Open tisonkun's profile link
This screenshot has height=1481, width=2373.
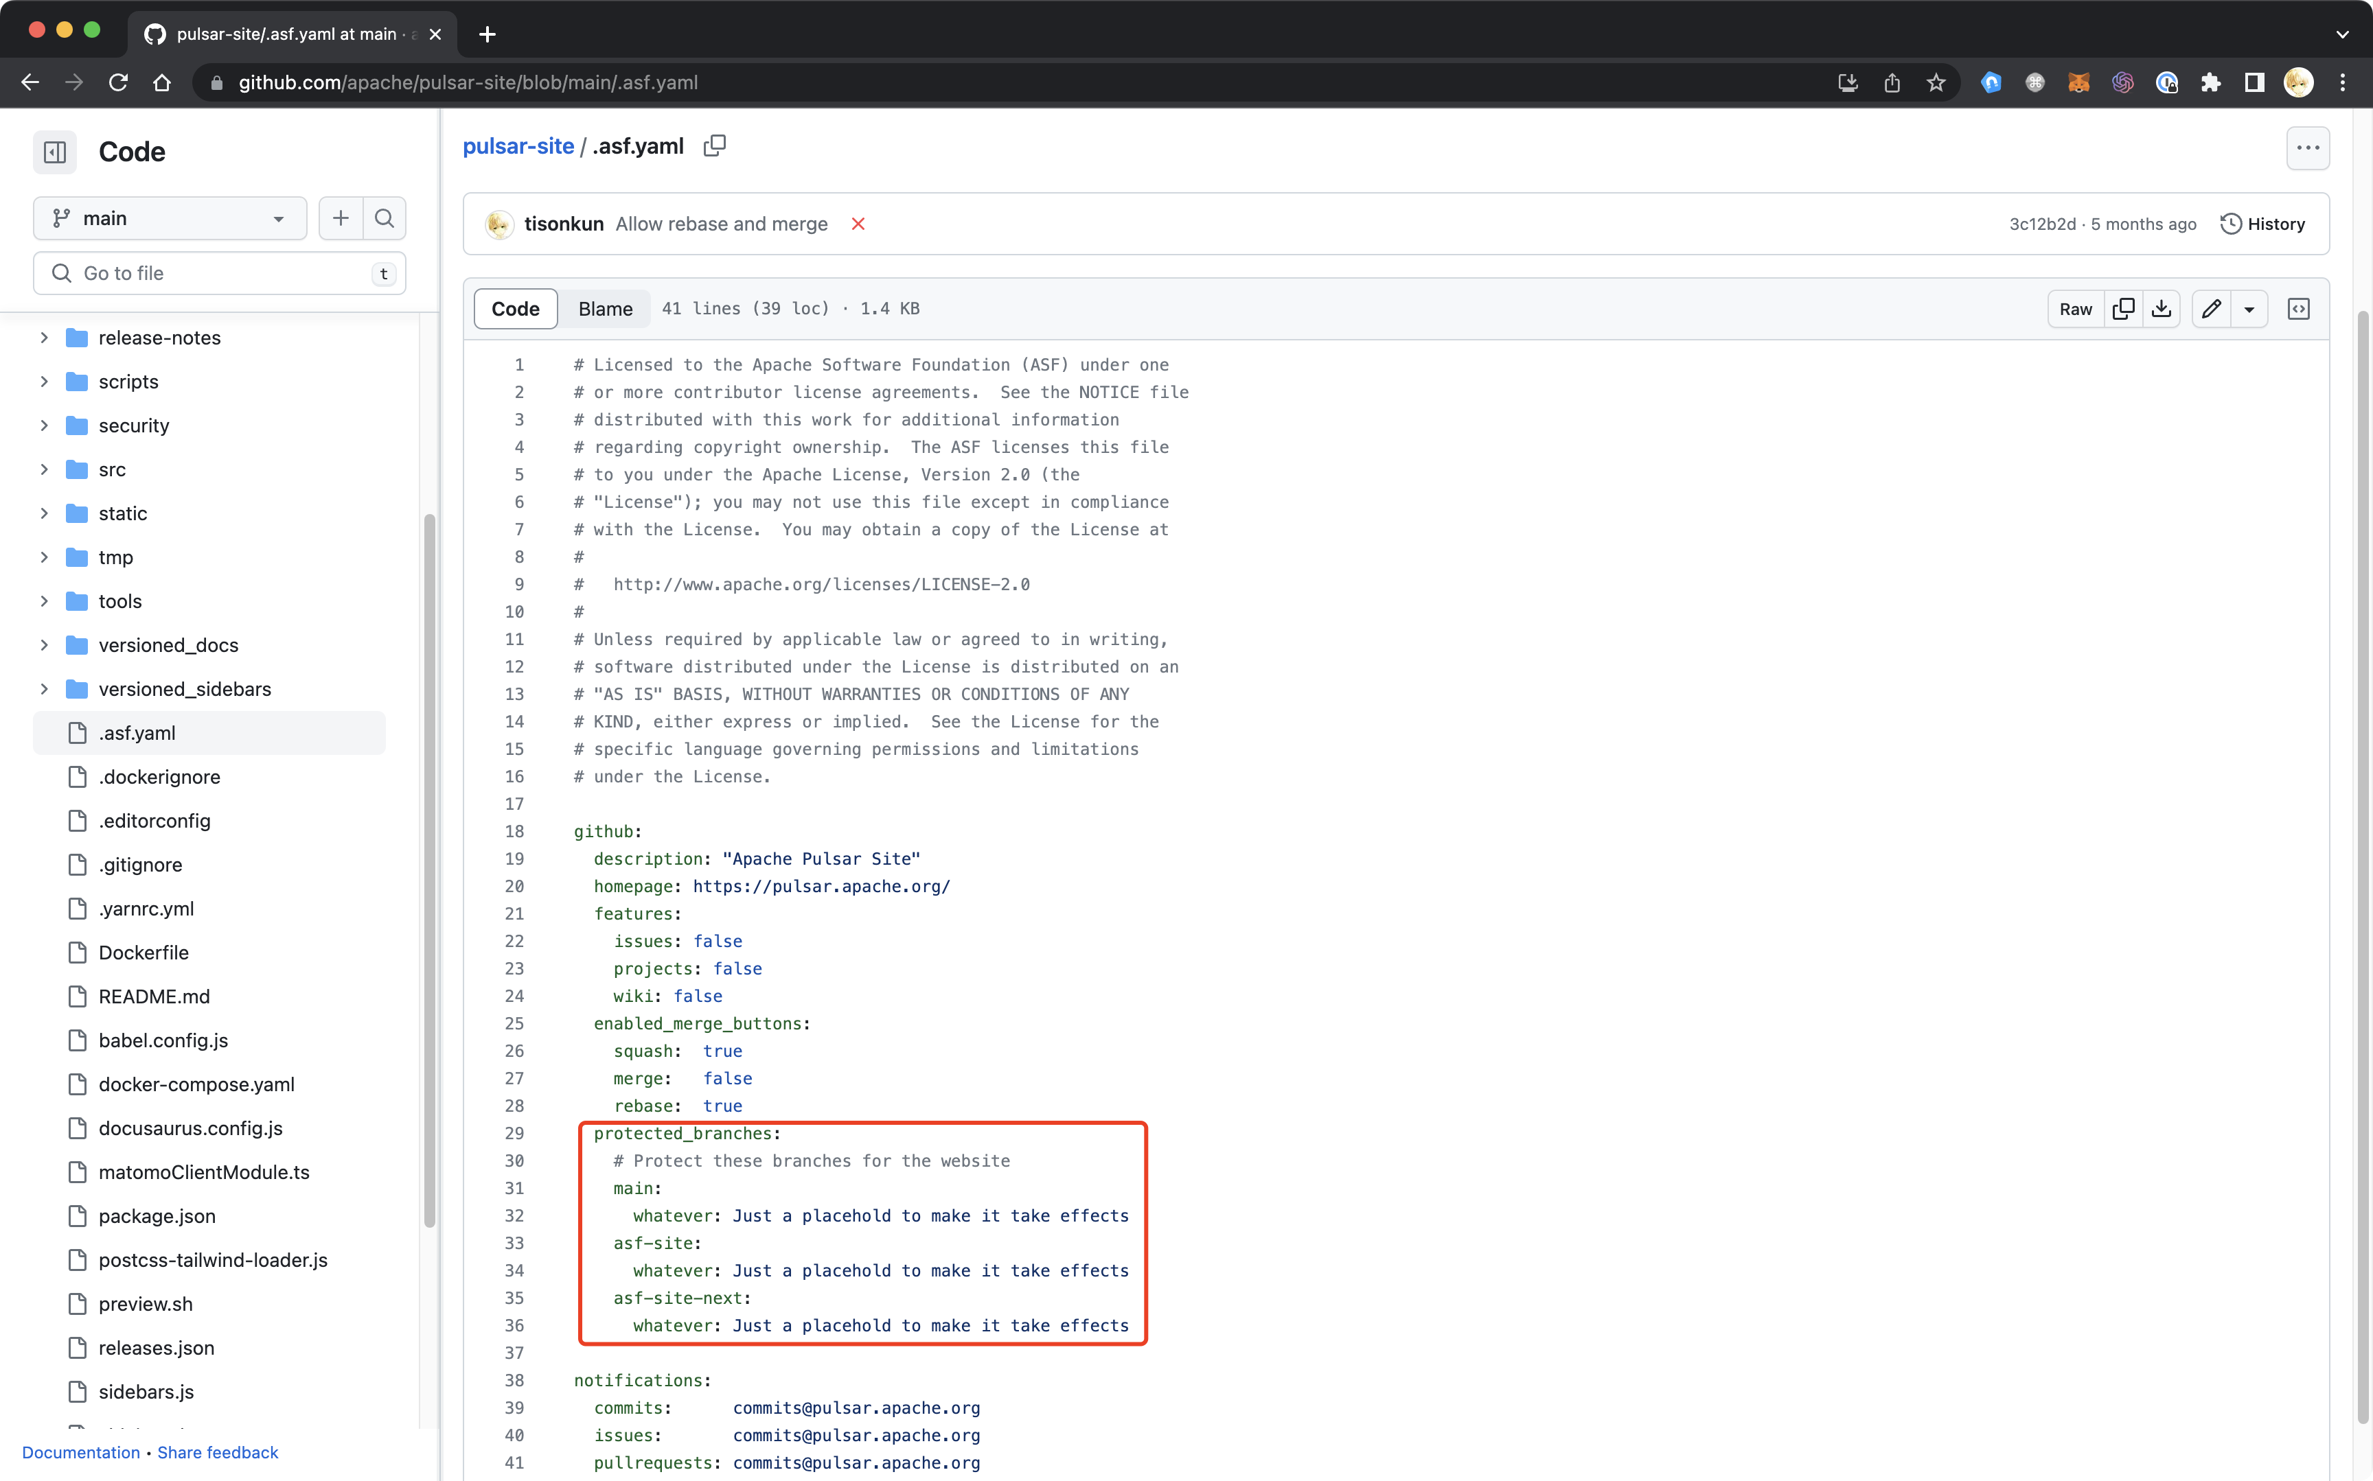563,224
